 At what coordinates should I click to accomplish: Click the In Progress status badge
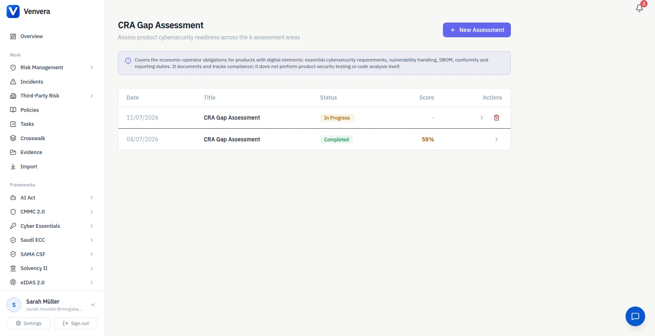pos(337,118)
